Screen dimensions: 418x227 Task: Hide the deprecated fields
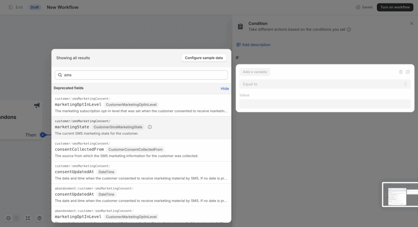click(225, 89)
